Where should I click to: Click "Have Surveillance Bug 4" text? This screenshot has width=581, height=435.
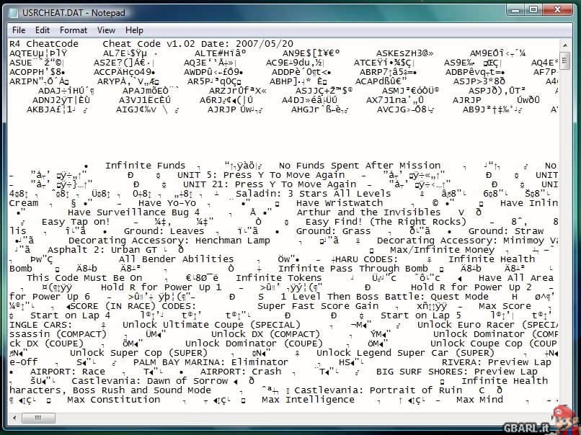tap(133, 212)
